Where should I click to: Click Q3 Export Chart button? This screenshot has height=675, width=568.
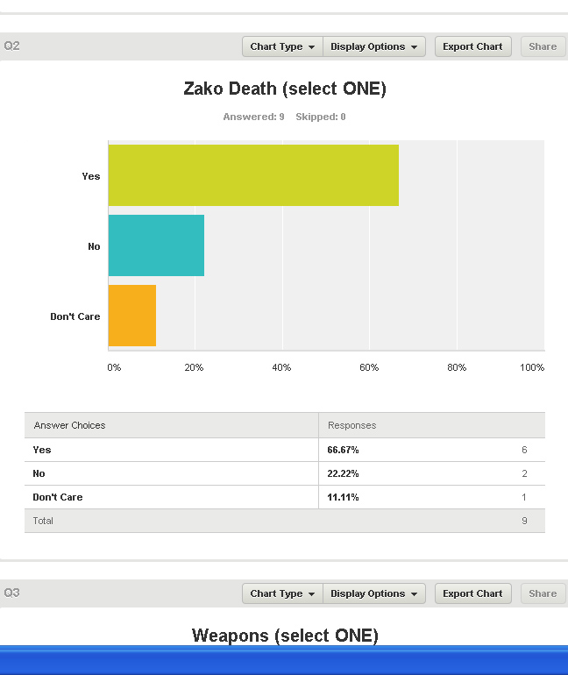tap(472, 593)
